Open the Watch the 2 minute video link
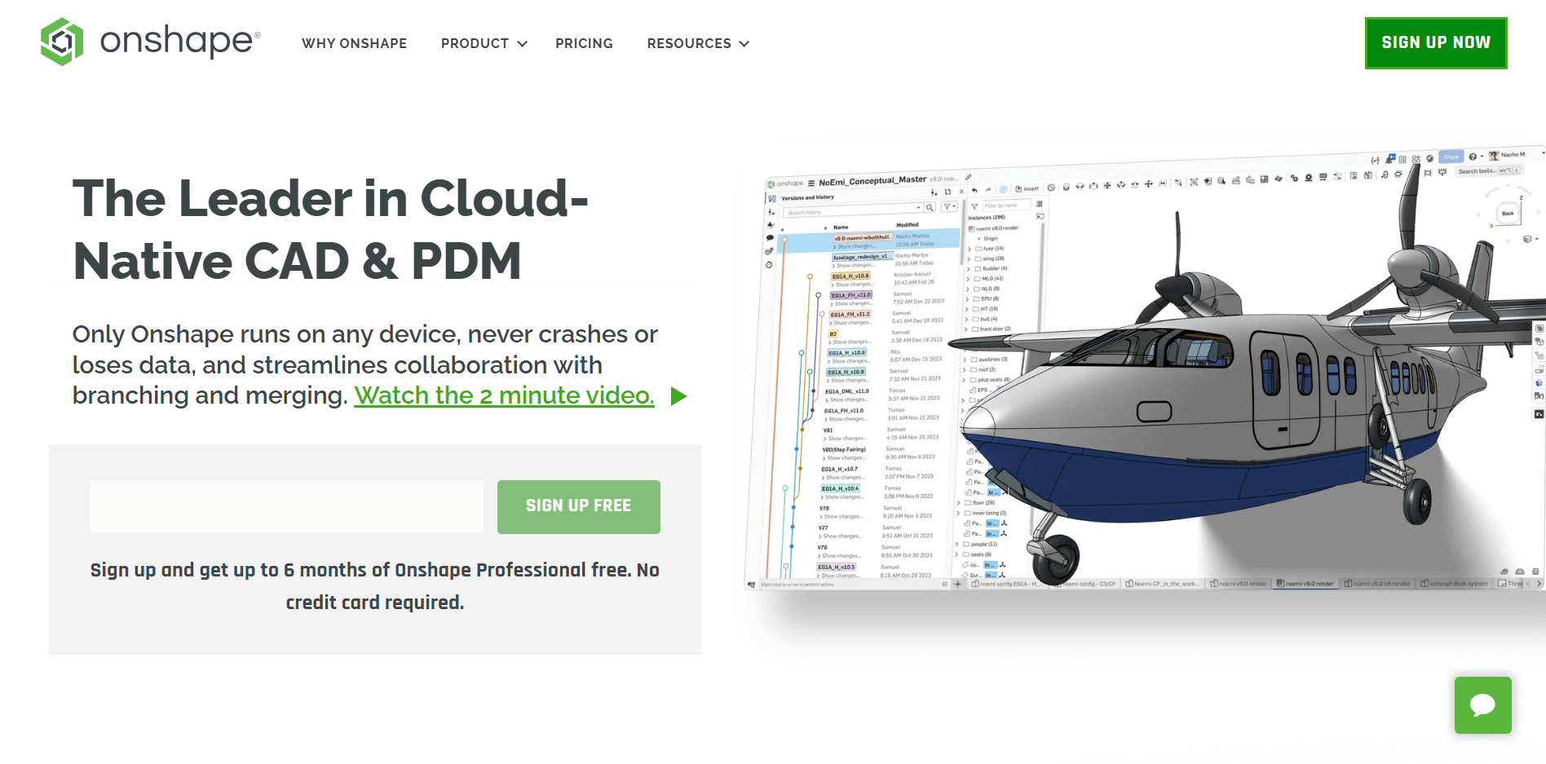Image resolution: width=1546 pixels, height=764 pixels. (x=504, y=395)
